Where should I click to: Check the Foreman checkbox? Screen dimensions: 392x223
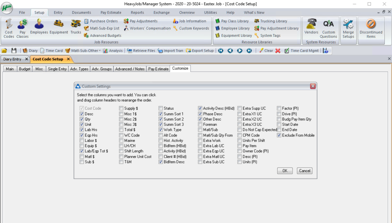(200, 124)
